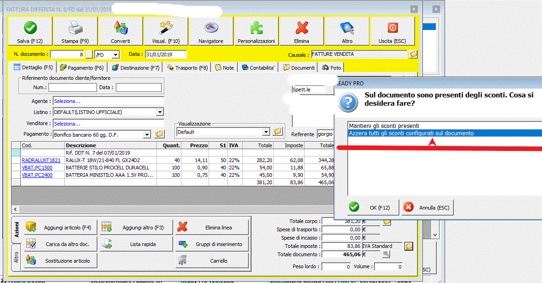Image resolution: width=542 pixels, height=283 pixels.
Task: Open Personalizzazioni puzzle icon
Action: [256, 32]
